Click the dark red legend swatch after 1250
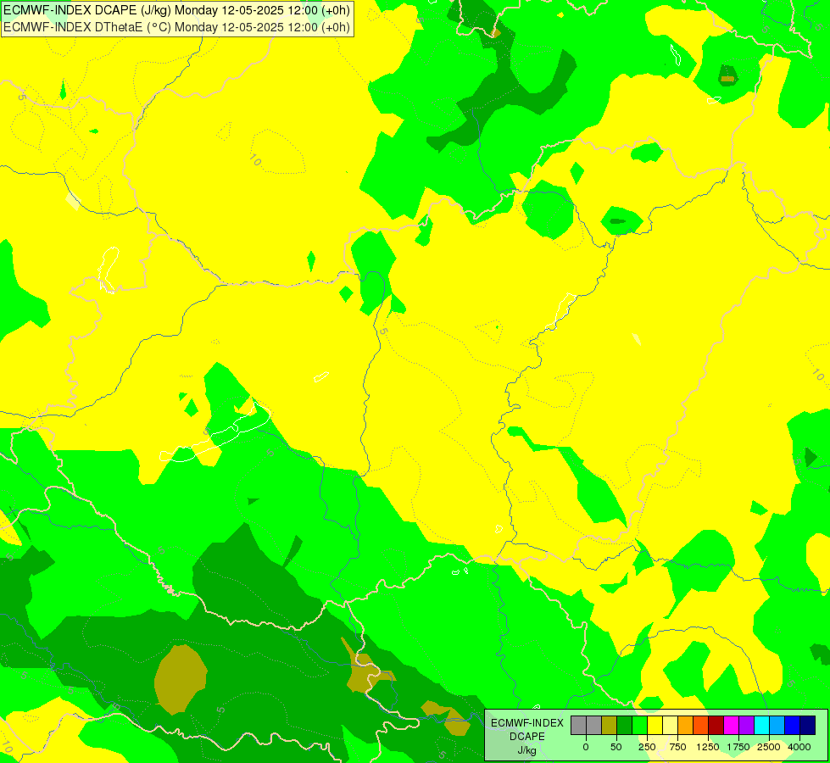Image resolution: width=830 pixels, height=763 pixels. (x=716, y=726)
